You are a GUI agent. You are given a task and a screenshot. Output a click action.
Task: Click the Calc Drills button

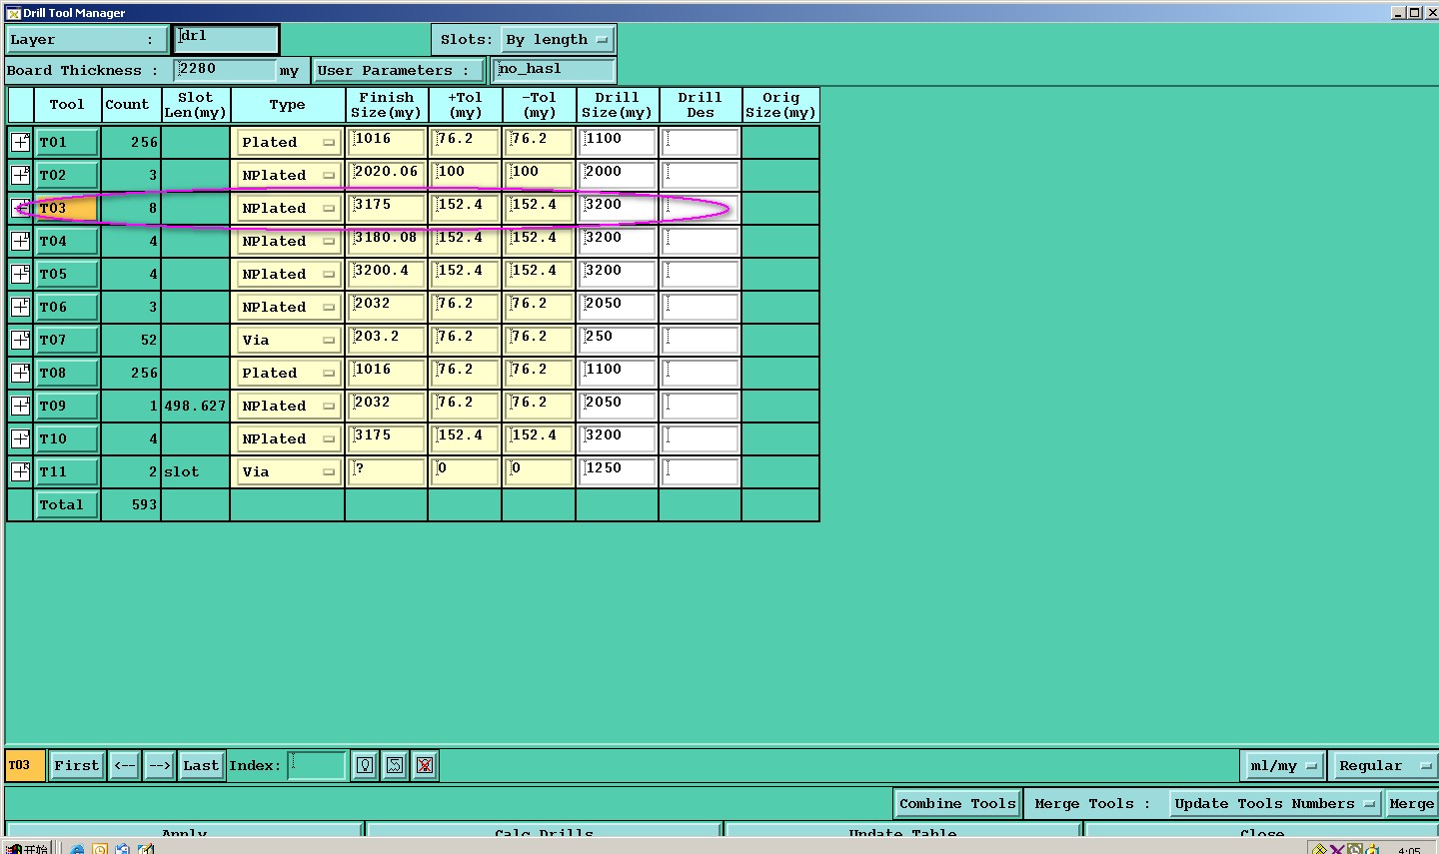pos(544,831)
